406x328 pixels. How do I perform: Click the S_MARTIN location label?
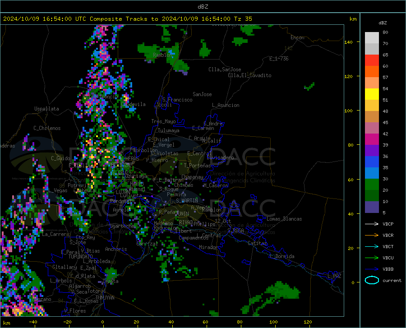(187, 201)
